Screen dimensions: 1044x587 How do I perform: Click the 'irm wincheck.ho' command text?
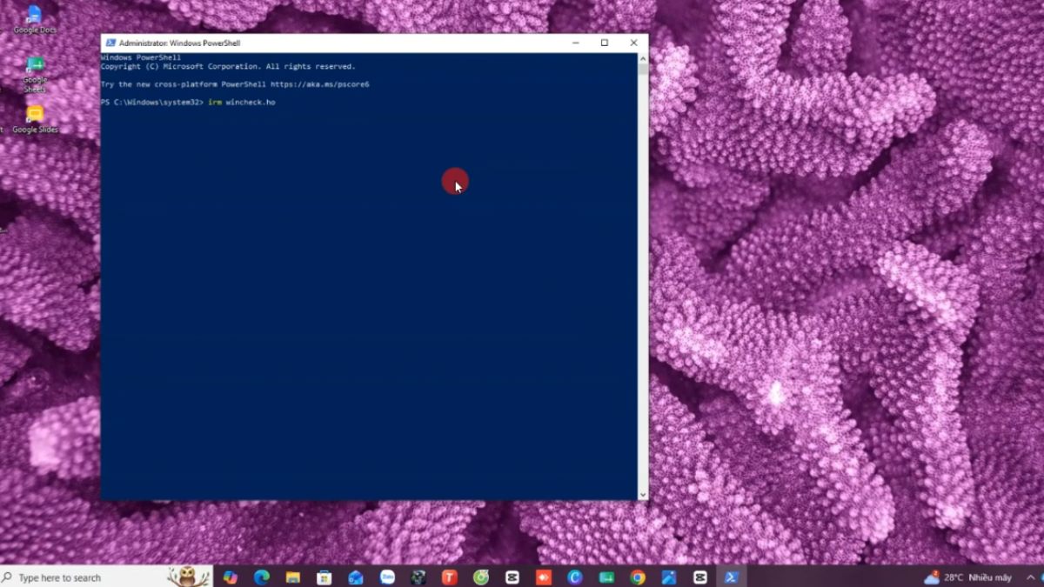(x=242, y=103)
